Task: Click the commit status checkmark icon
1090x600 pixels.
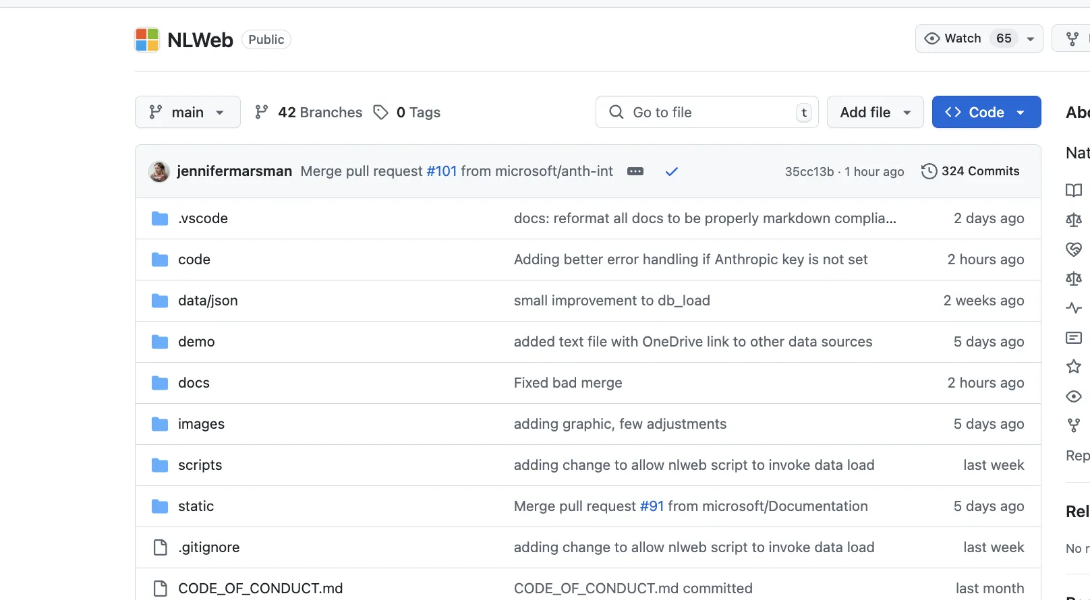Action: [671, 171]
